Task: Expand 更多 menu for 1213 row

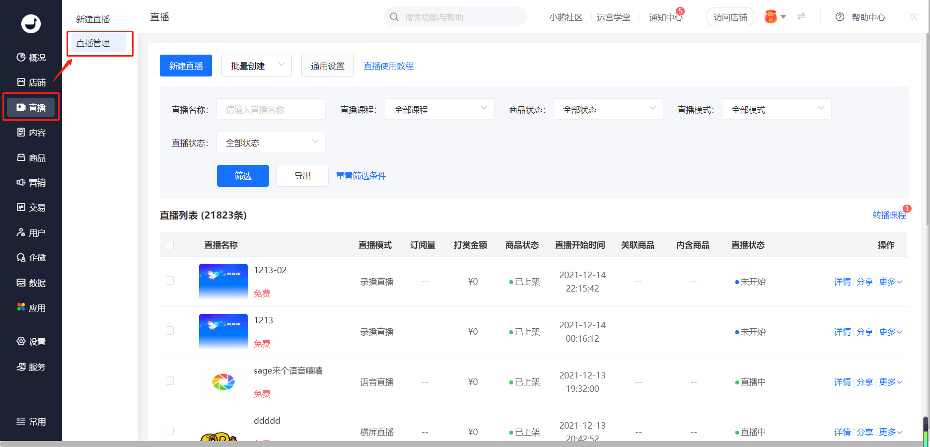Action: [x=890, y=332]
